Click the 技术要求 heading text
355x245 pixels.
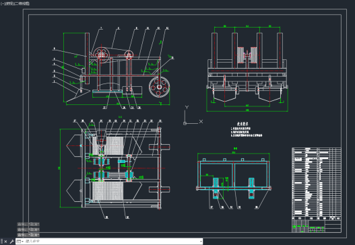click(x=243, y=124)
